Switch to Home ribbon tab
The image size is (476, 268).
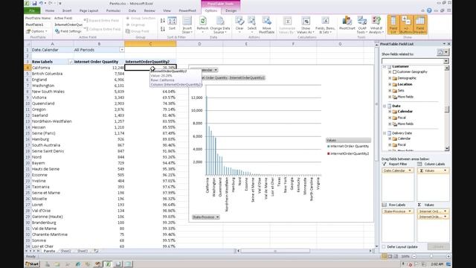[50, 10]
